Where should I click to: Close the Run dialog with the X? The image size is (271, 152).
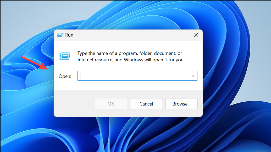pyautogui.click(x=196, y=35)
